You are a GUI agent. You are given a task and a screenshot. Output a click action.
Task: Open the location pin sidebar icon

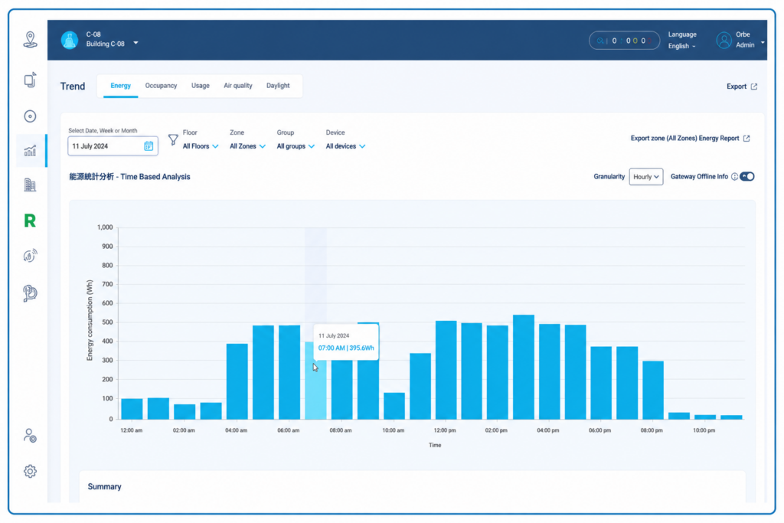(x=31, y=40)
